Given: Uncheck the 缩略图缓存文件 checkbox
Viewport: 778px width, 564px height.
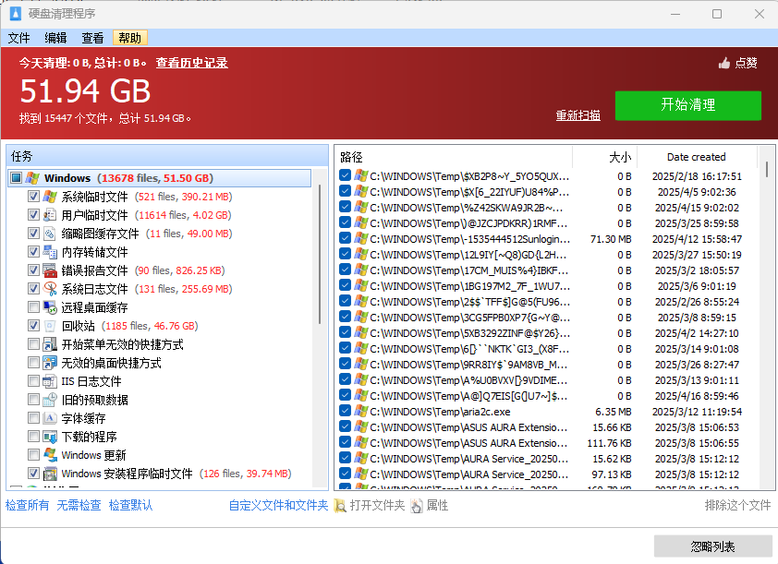Looking at the screenshot, I should pos(34,234).
